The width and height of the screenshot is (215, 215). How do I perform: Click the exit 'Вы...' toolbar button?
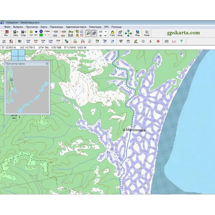tap(7, 33)
